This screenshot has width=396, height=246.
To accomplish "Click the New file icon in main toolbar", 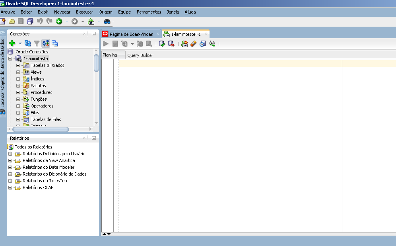I will point(3,21).
